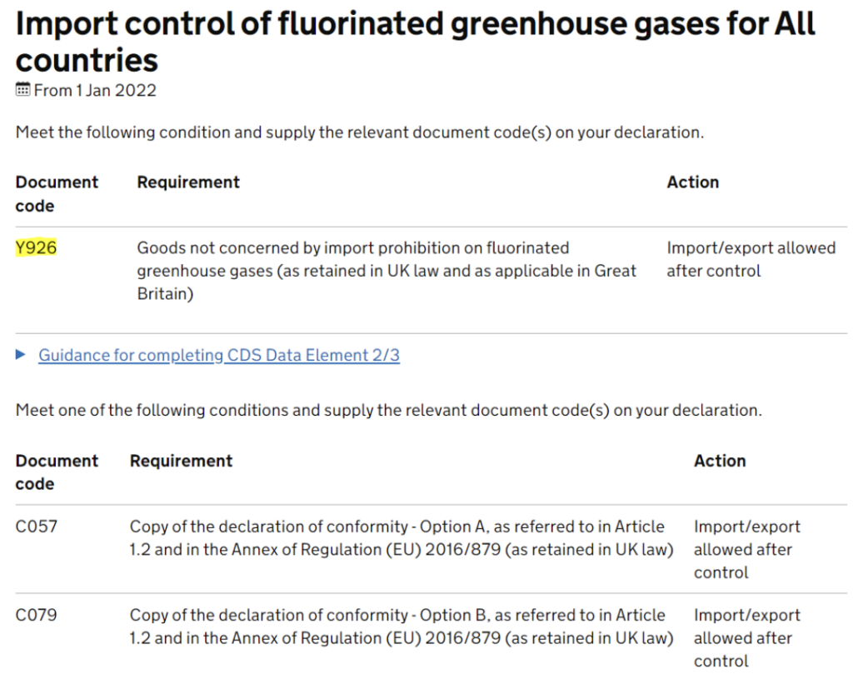Image resolution: width=853 pixels, height=679 pixels.
Task: Select the highlighted Y926 document code
Action: [36, 247]
